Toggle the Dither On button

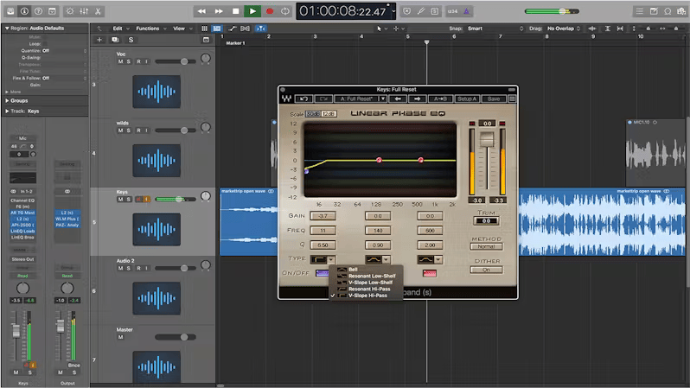pyautogui.click(x=486, y=270)
